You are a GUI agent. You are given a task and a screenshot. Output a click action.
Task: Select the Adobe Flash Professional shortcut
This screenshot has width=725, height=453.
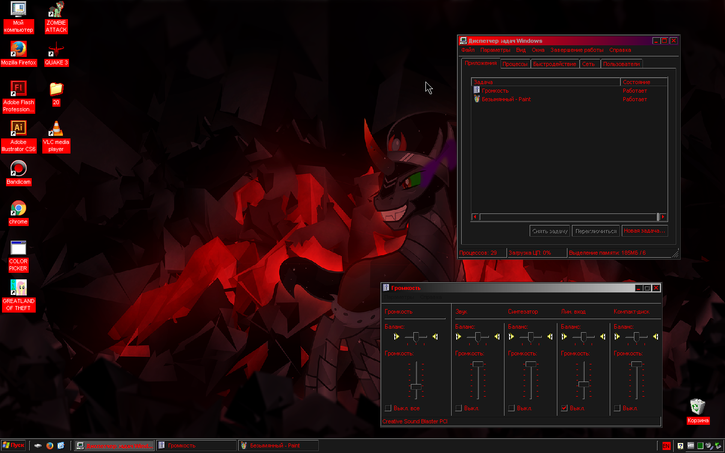coord(19,97)
